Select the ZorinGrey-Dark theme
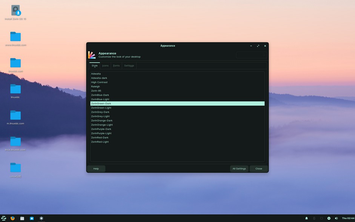 point(177,112)
